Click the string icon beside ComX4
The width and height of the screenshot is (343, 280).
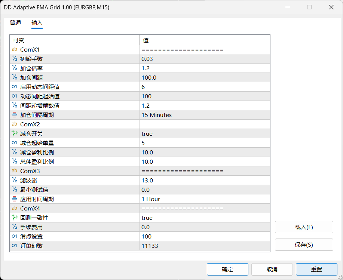pyautogui.click(x=15, y=208)
